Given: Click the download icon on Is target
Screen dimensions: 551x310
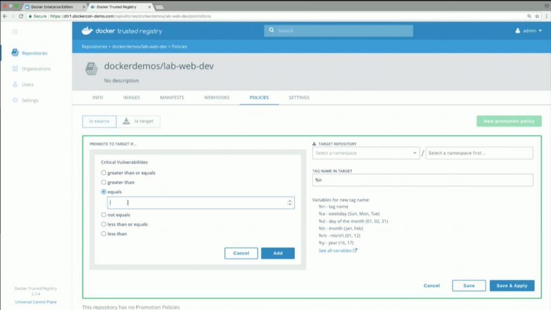Looking at the screenshot, I should click(x=126, y=121).
